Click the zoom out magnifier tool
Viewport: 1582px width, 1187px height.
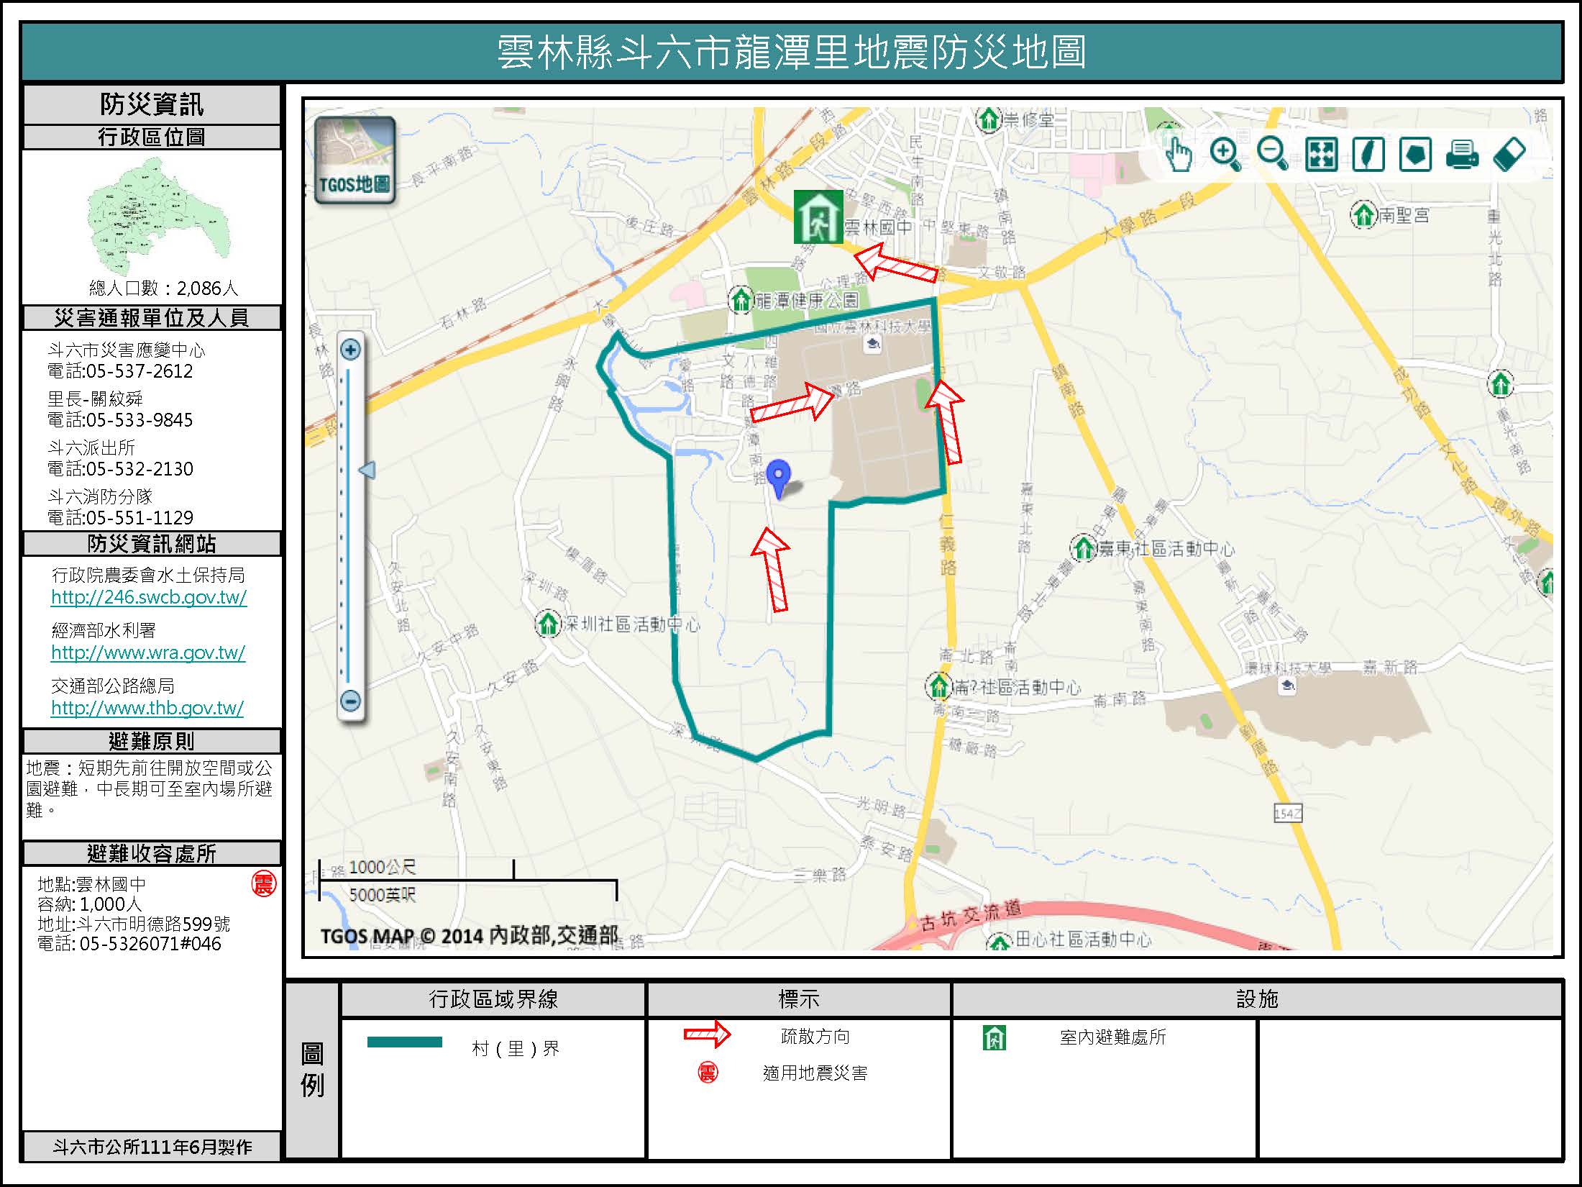pos(1272,154)
